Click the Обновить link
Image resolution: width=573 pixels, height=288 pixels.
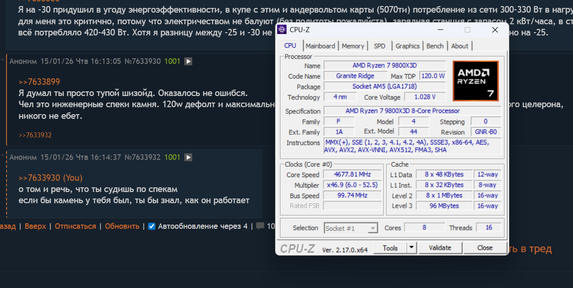click(x=122, y=226)
